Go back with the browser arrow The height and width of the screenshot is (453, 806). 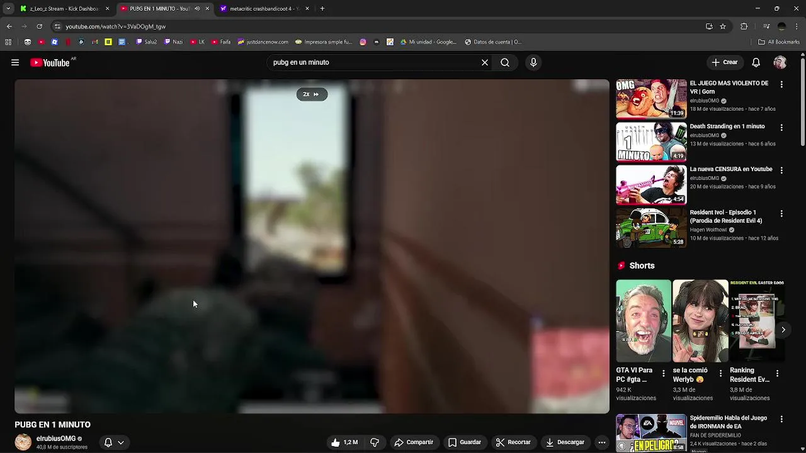click(9, 26)
